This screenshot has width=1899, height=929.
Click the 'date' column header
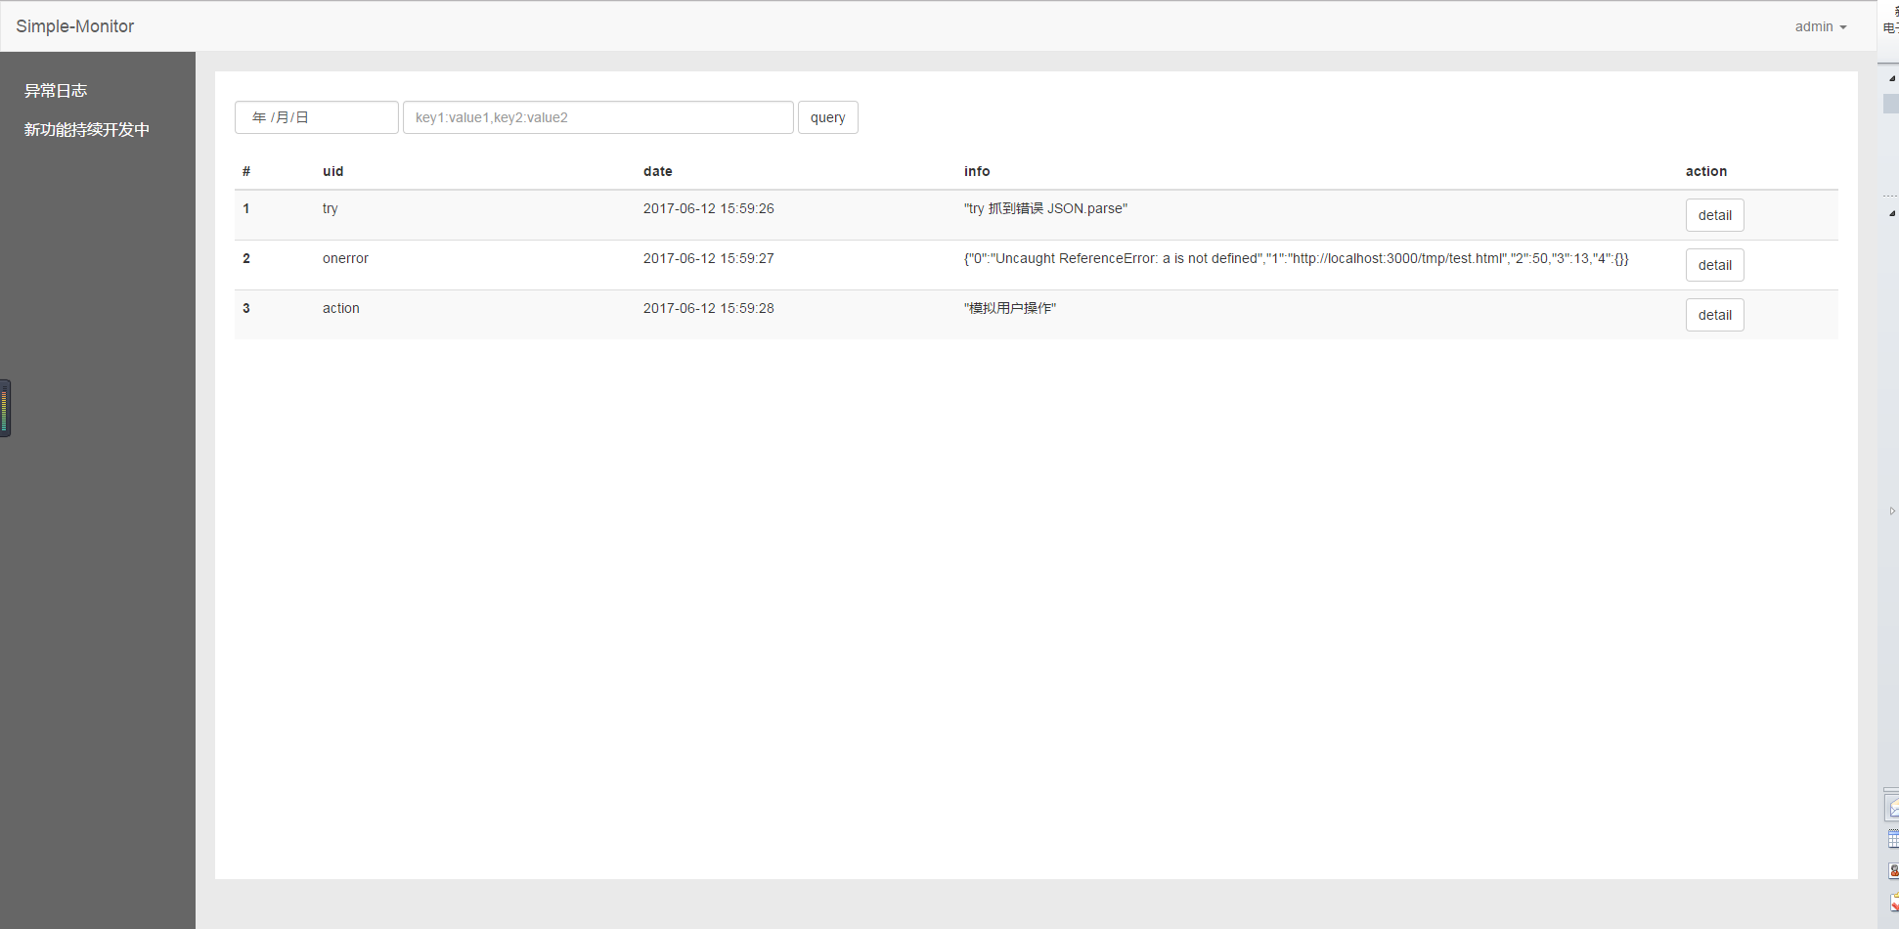point(658,171)
